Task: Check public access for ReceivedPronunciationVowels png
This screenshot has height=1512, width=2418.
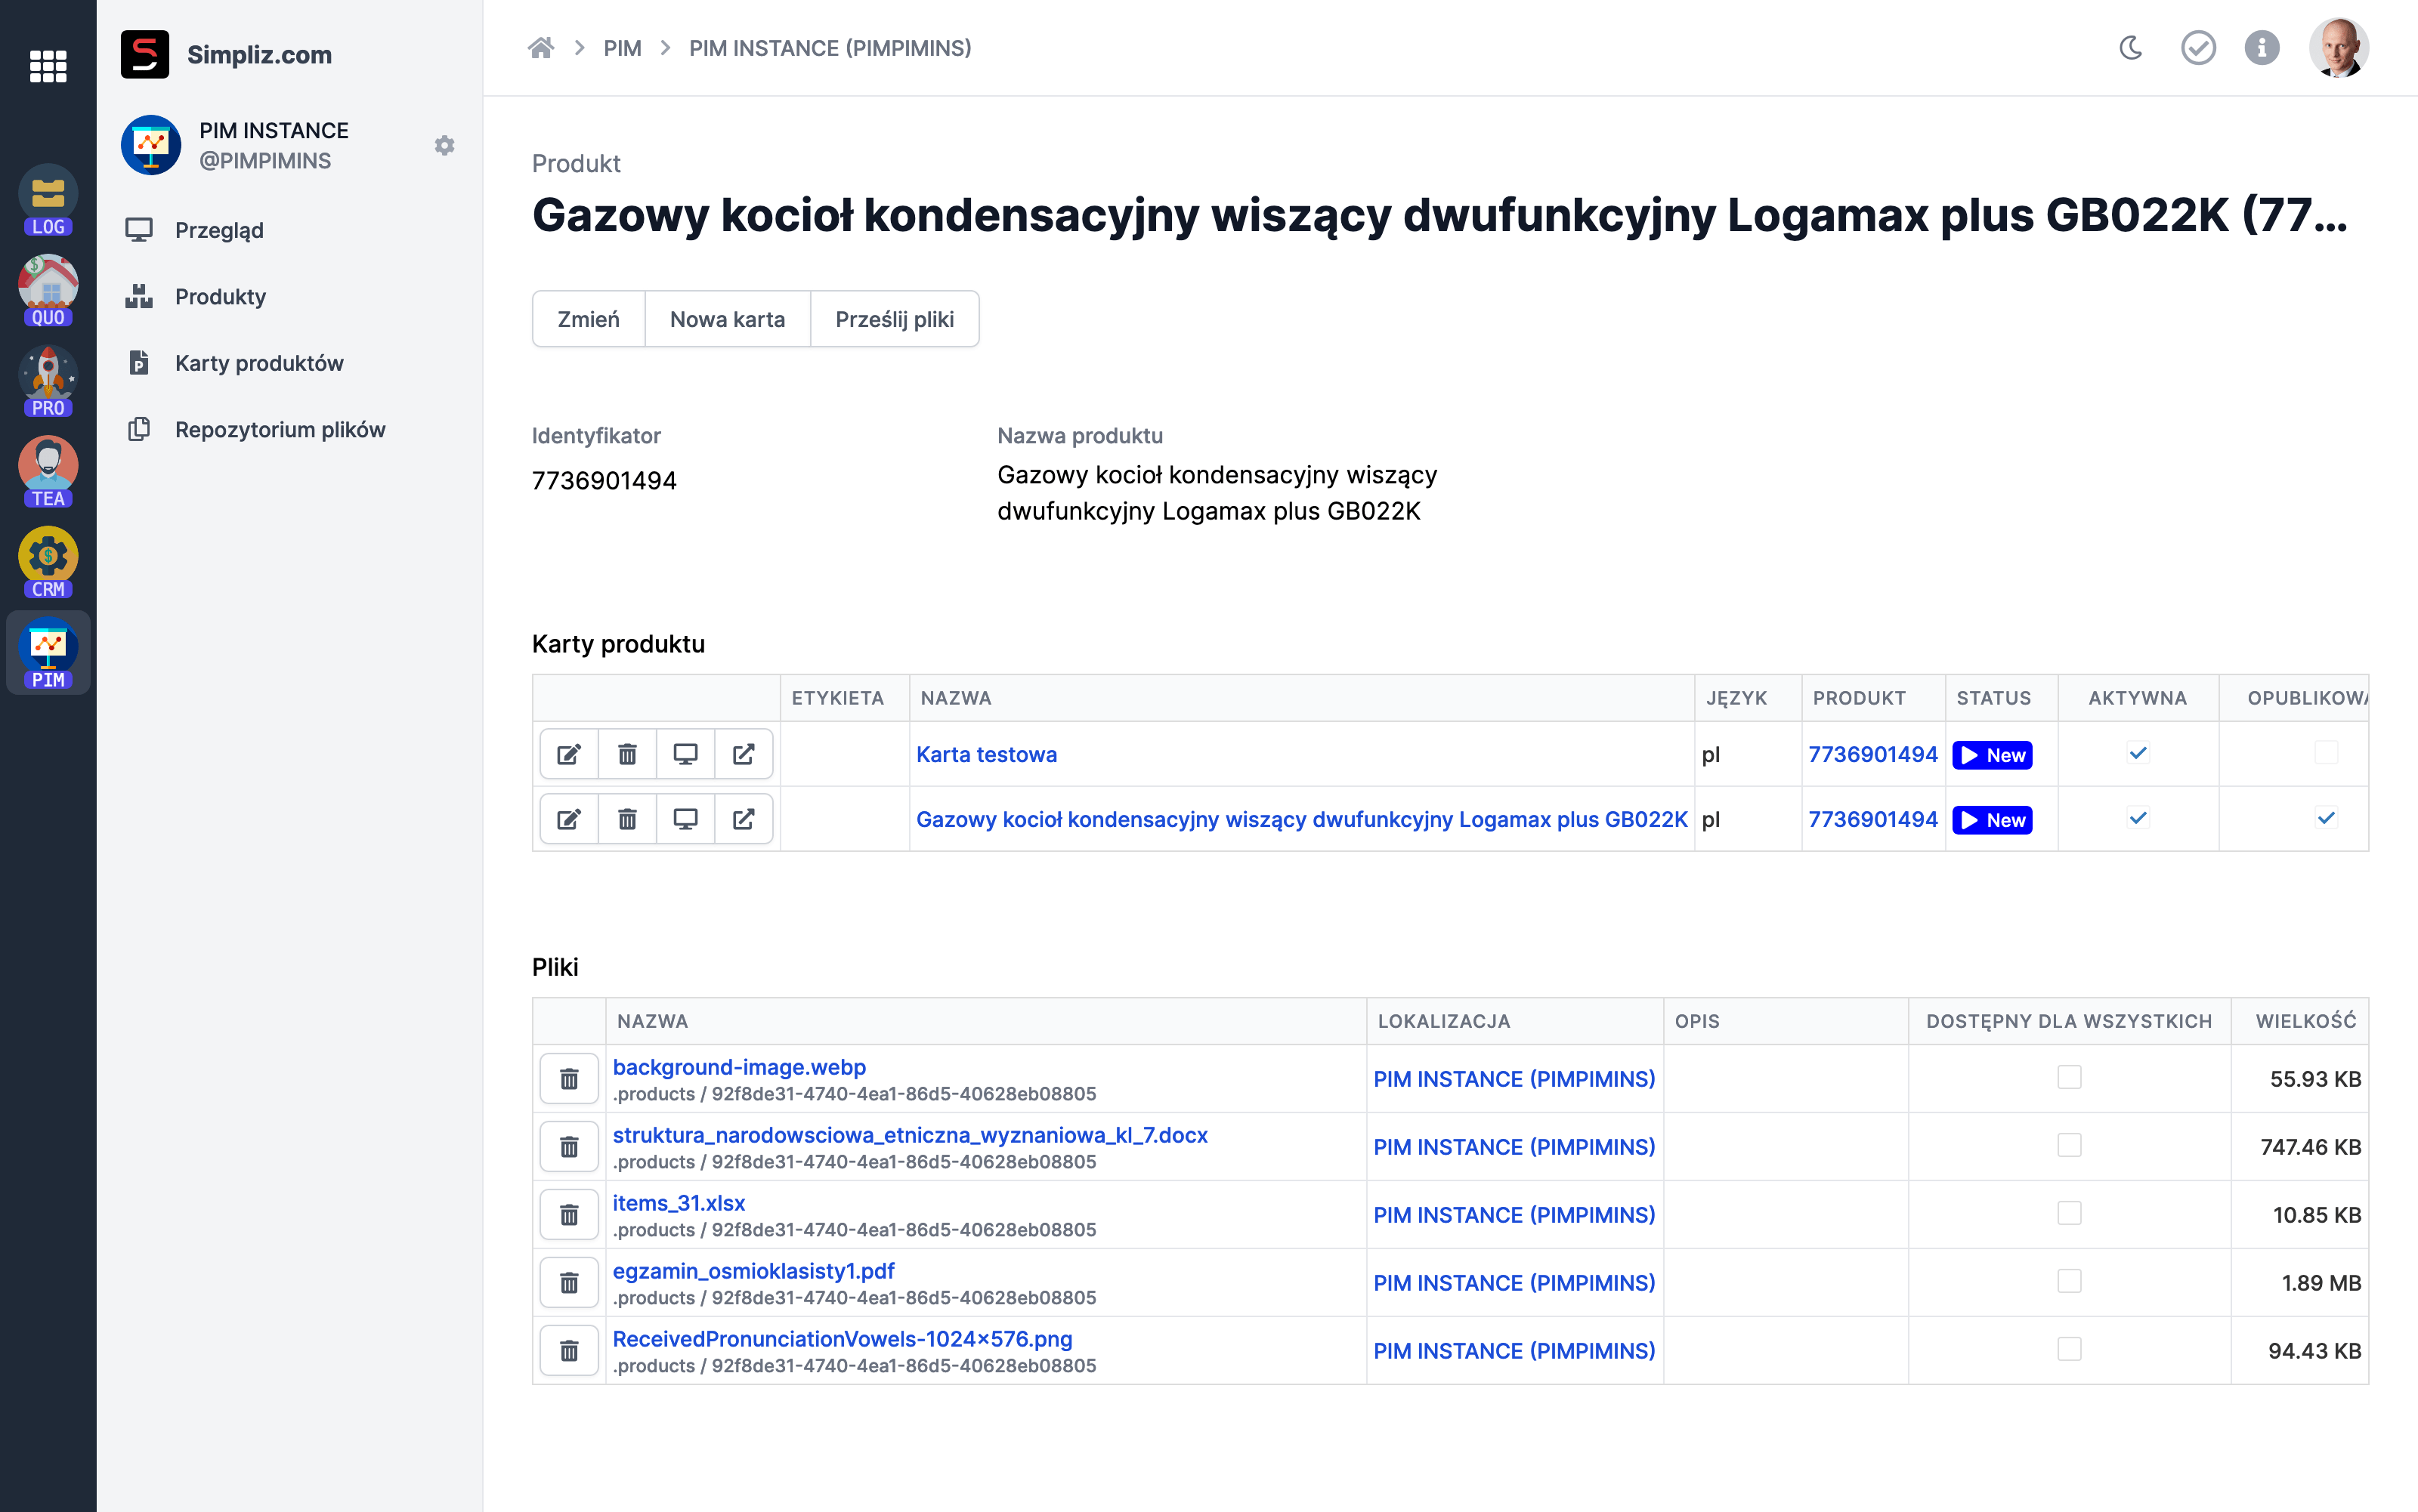Action: 2069,1349
